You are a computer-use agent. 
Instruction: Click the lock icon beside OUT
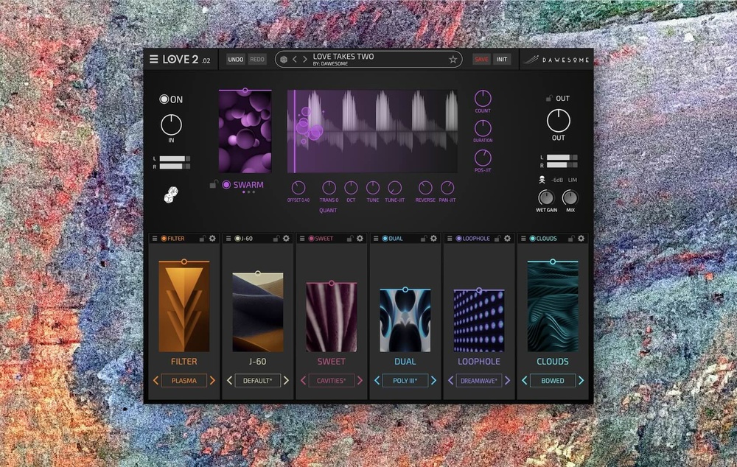click(548, 99)
